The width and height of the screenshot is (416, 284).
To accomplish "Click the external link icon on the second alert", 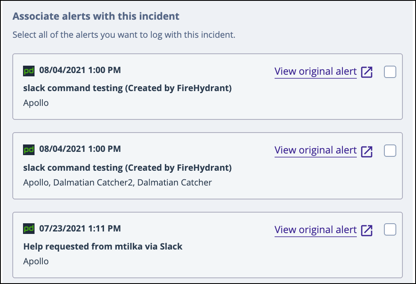I will click(x=367, y=150).
